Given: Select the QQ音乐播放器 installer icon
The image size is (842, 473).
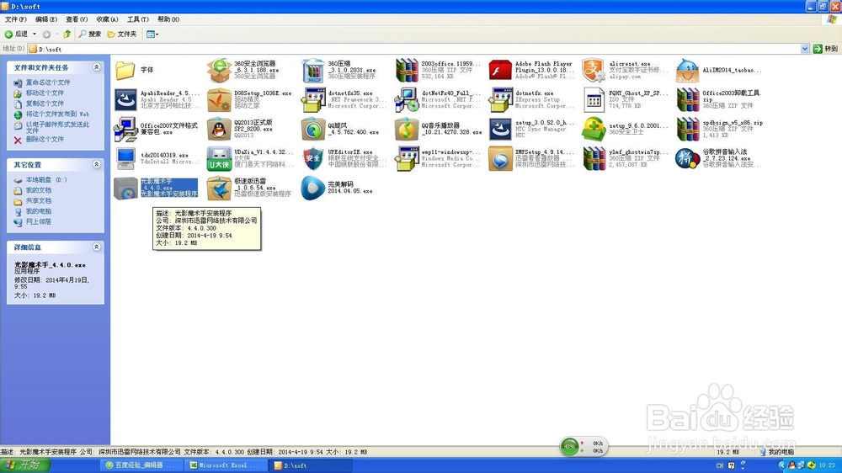Looking at the screenshot, I should click(x=407, y=130).
